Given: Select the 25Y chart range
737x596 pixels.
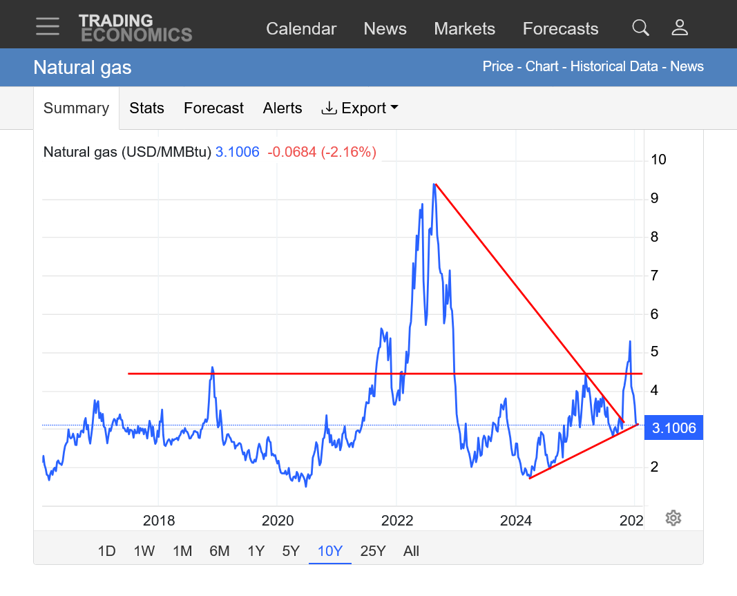Looking at the screenshot, I should (372, 551).
